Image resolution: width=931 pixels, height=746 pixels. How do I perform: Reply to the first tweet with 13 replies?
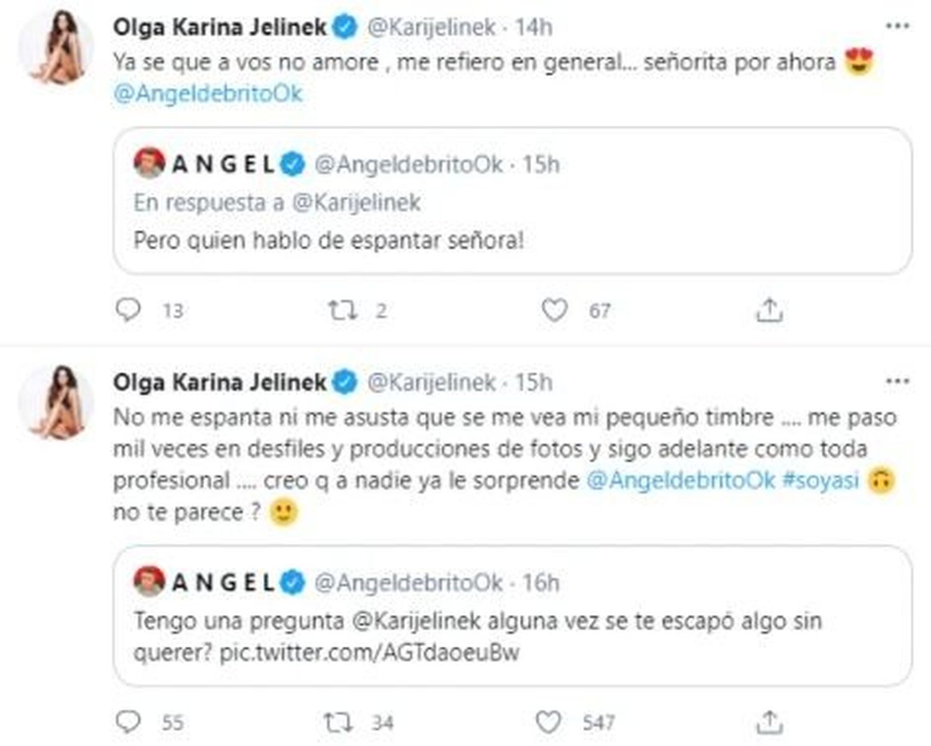[128, 309]
